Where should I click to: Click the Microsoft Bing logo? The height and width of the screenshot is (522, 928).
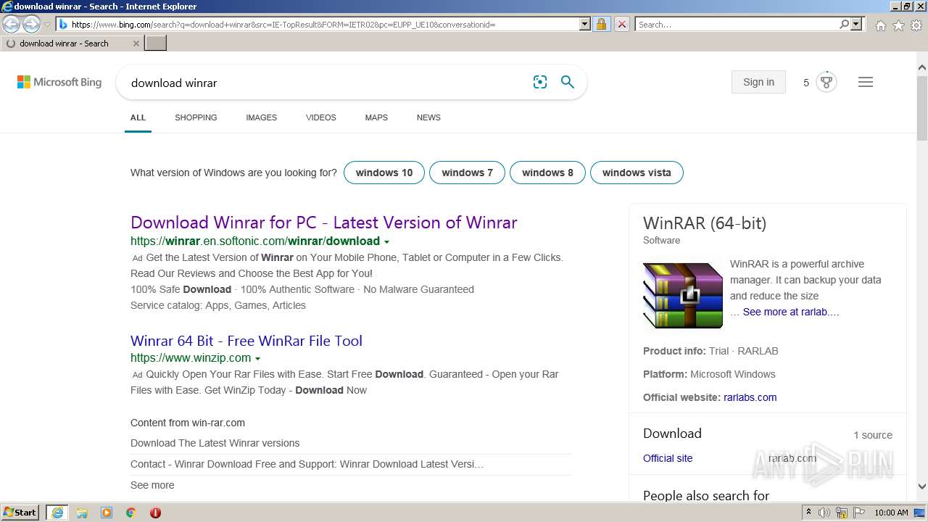tap(59, 83)
